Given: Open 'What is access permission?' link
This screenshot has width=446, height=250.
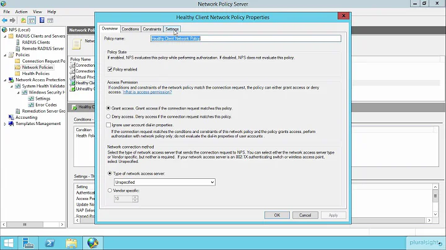Looking at the screenshot, I should pos(147,92).
